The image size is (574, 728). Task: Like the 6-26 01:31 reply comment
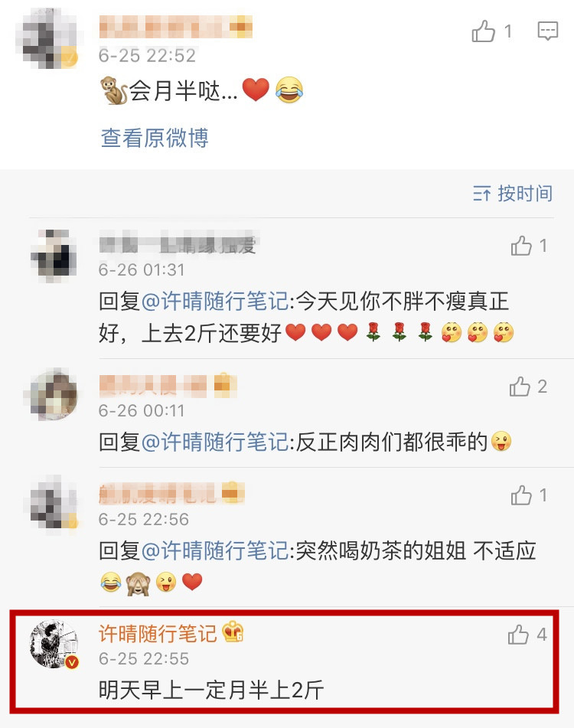coord(521,246)
